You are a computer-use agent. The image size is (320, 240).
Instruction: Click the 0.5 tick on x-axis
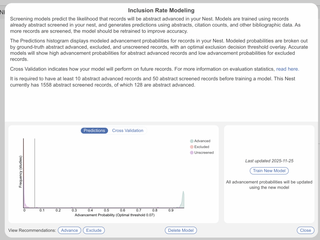(107, 211)
